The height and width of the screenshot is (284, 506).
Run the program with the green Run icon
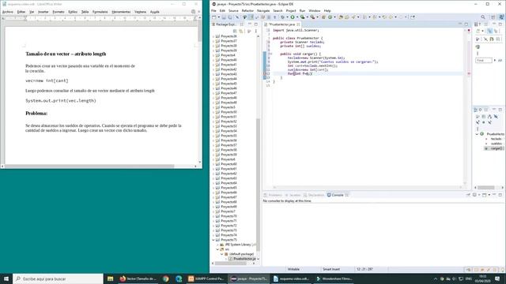[x=293, y=17]
